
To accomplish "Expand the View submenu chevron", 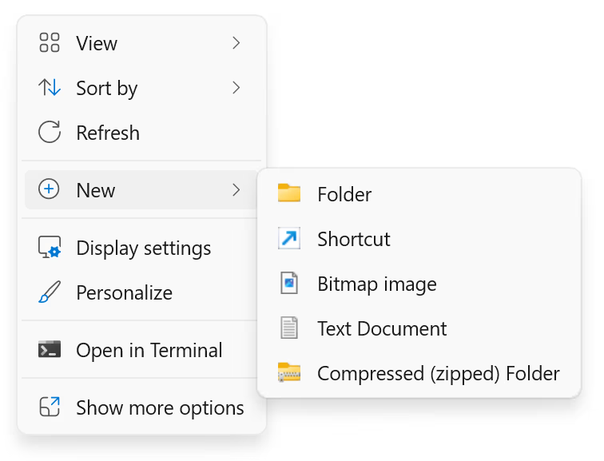I will point(236,43).
